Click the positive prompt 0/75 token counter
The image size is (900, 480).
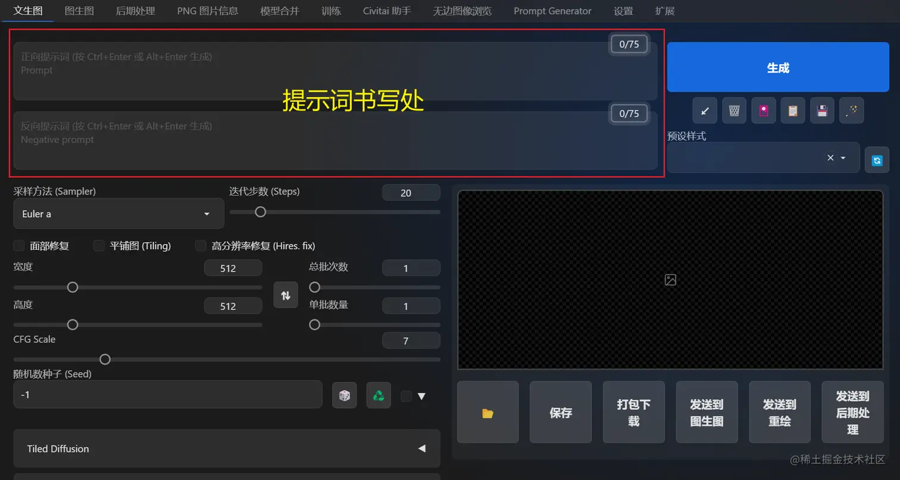[x=629, y=44]
